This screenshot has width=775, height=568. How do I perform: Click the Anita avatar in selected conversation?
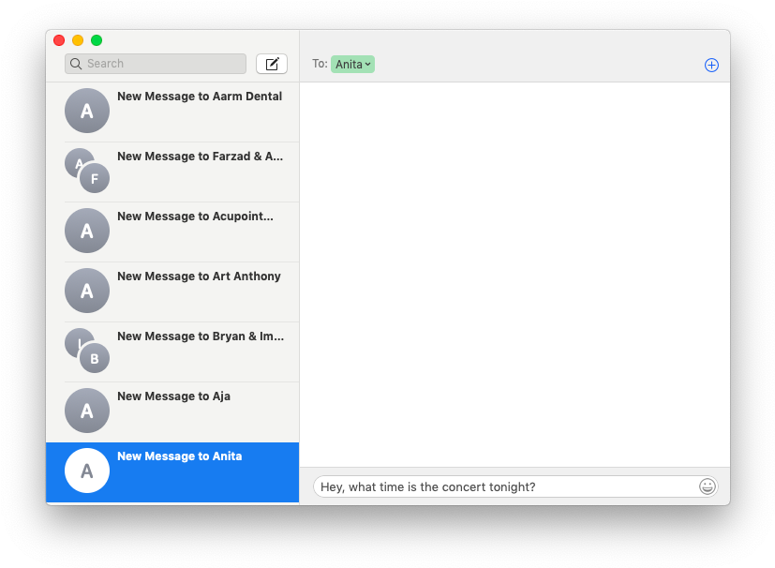click(x=87, y=471)
